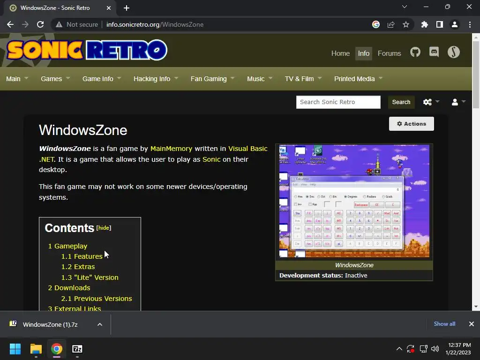Select the Info header tab

(x=364, y=53)
